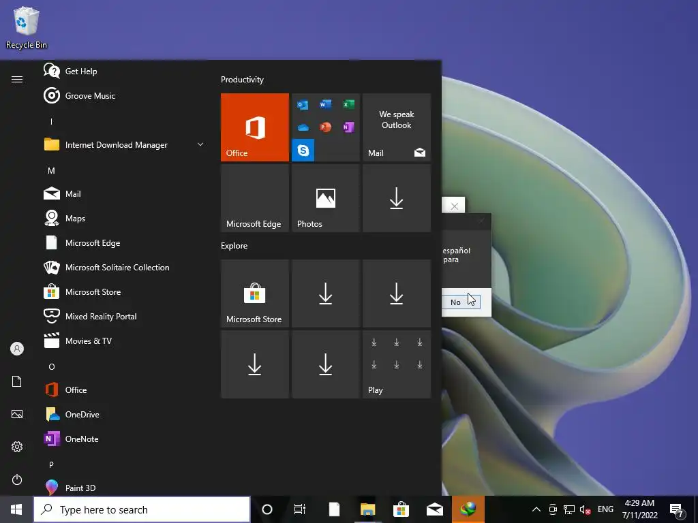Viewport: 698px width, 523px height.
Task: Click the Power button in Start sidebar
Action: click(17, 479)
